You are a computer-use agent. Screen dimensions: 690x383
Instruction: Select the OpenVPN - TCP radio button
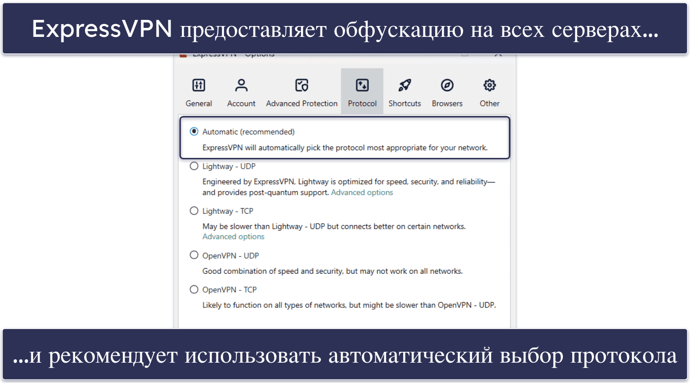tap(194, 290)
